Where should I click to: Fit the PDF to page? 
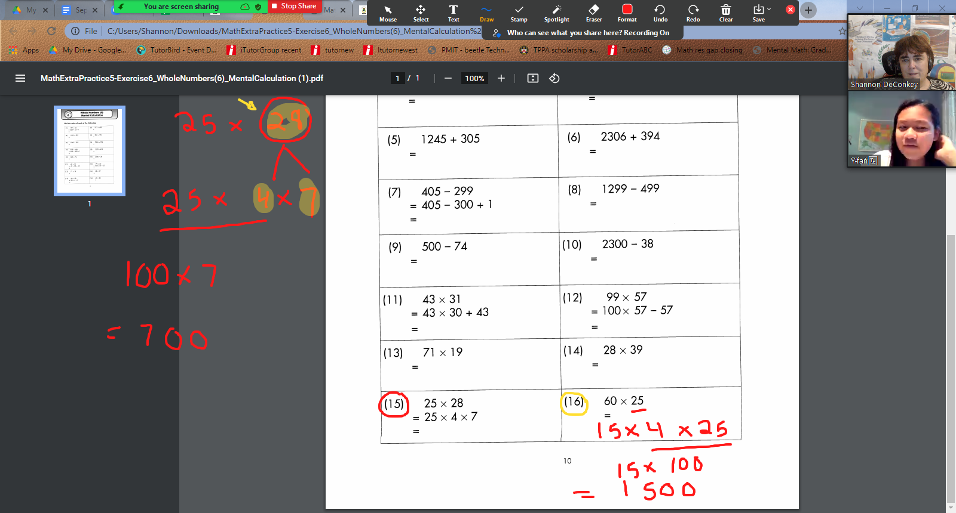(x=533, y=78)
